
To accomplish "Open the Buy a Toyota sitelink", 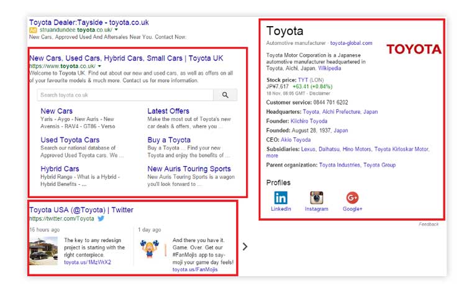I will pyautogui.click(x=169, y=140).
